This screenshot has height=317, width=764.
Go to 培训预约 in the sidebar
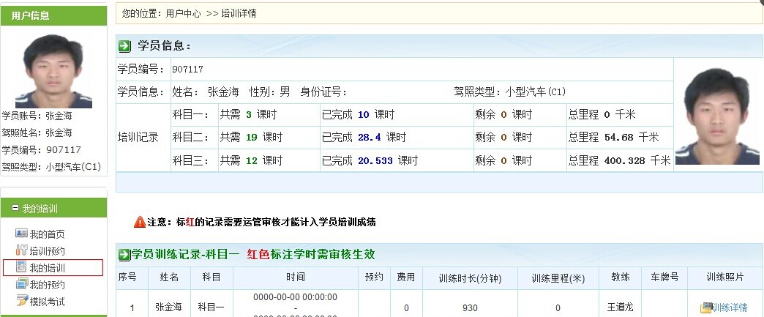[x=47, y=251]
